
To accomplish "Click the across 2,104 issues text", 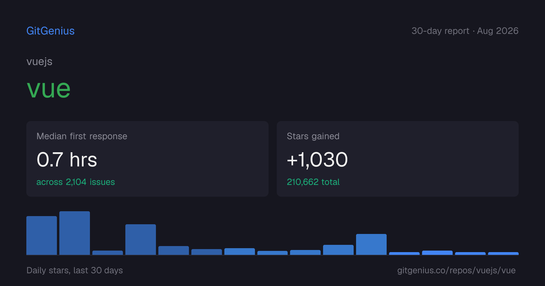I will click(76, 182).
